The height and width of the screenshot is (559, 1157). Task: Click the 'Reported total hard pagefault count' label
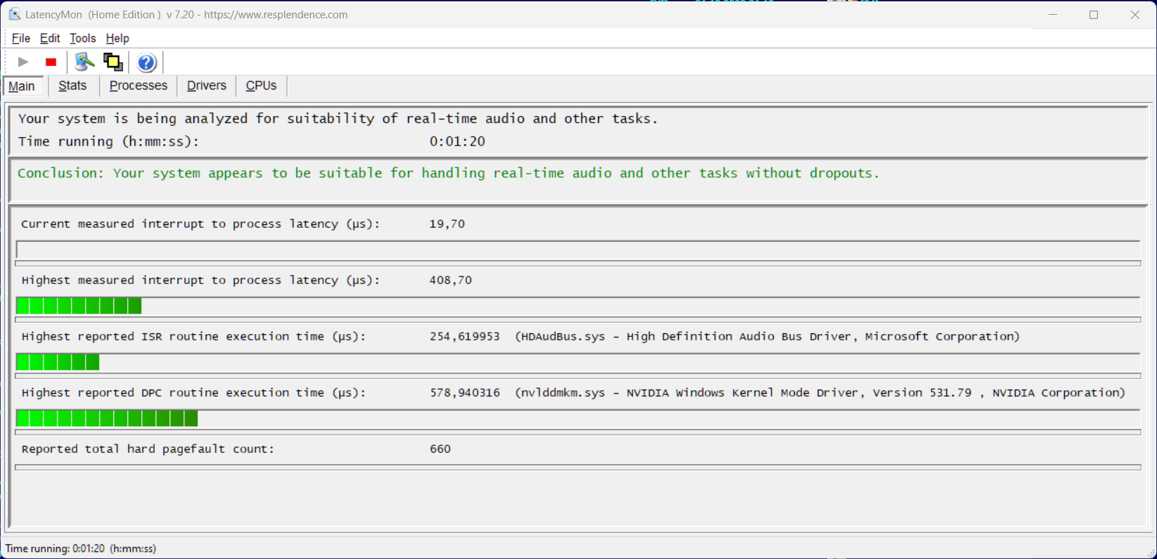[148, 449]
